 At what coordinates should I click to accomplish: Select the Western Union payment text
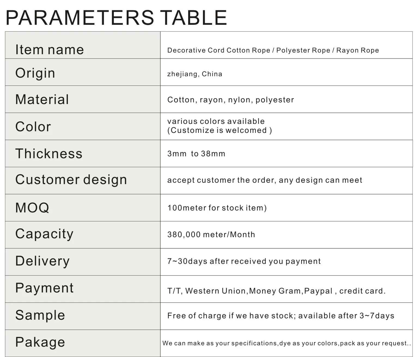[x=215, y=291]
